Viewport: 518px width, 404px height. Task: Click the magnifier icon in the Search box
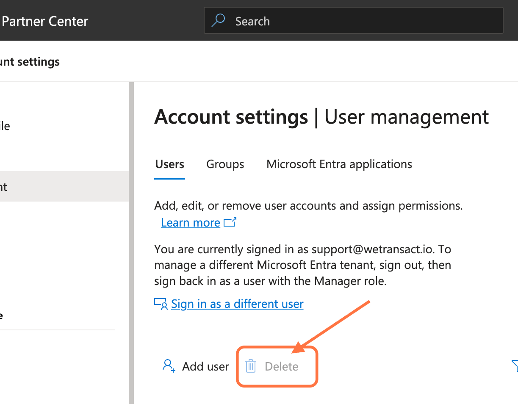pos(218,20)
